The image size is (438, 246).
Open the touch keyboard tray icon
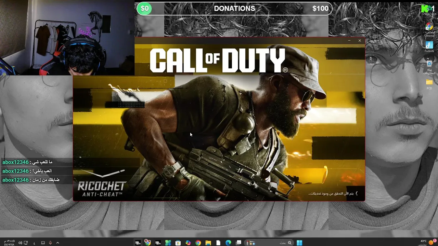point(43,243)
